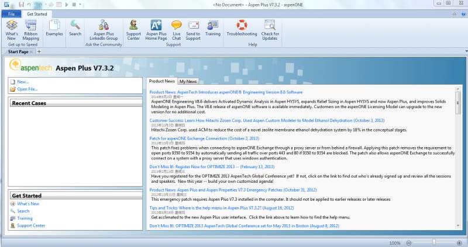Click the Undo arrow in quick access toolbar
The height and width of the screenshot is (247, 468).
29,5
